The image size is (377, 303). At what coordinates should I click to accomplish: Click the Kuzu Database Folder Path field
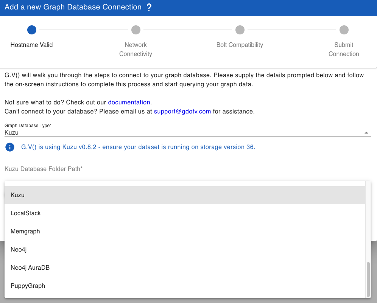[x=187, y=169]
